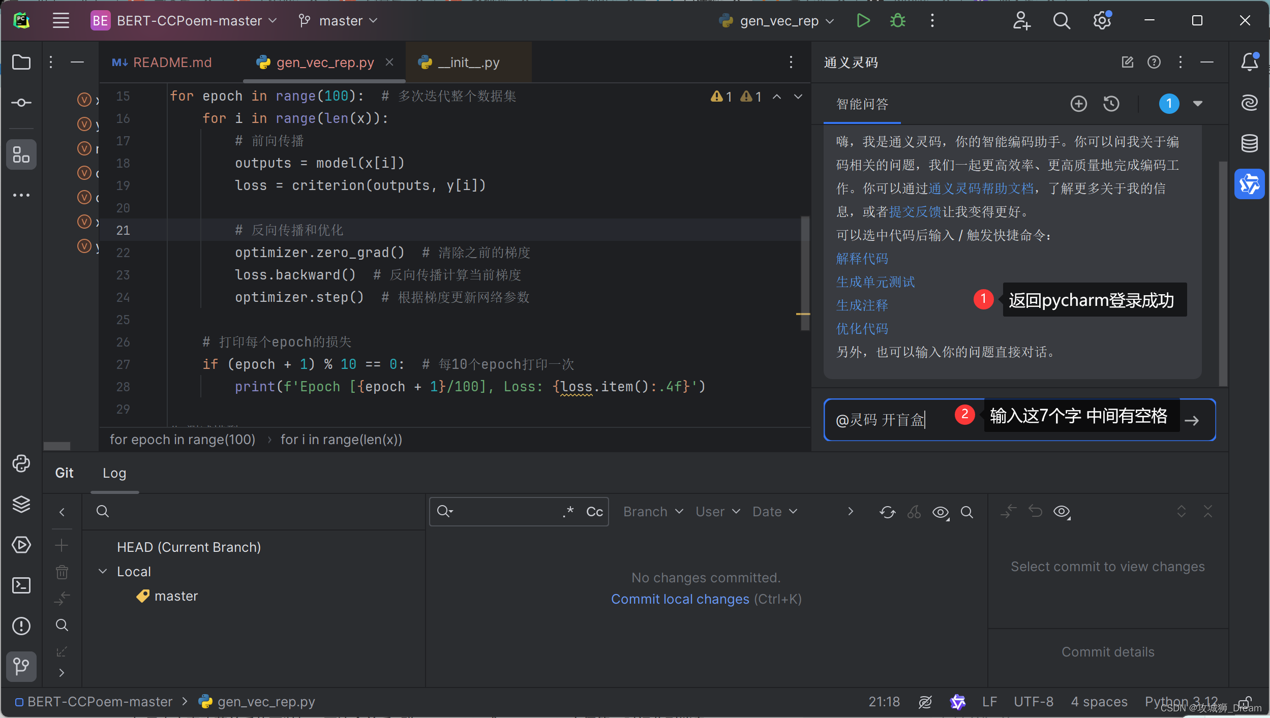Refresh the Git log

[x=888, y=512]
